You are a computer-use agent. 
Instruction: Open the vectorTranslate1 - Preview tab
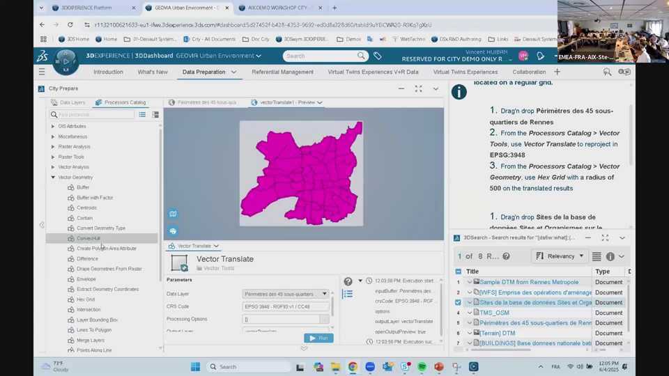[x=288, y=103]
